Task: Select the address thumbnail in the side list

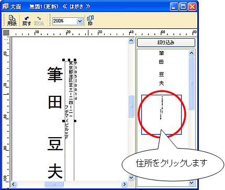Action: coord(161,115)
